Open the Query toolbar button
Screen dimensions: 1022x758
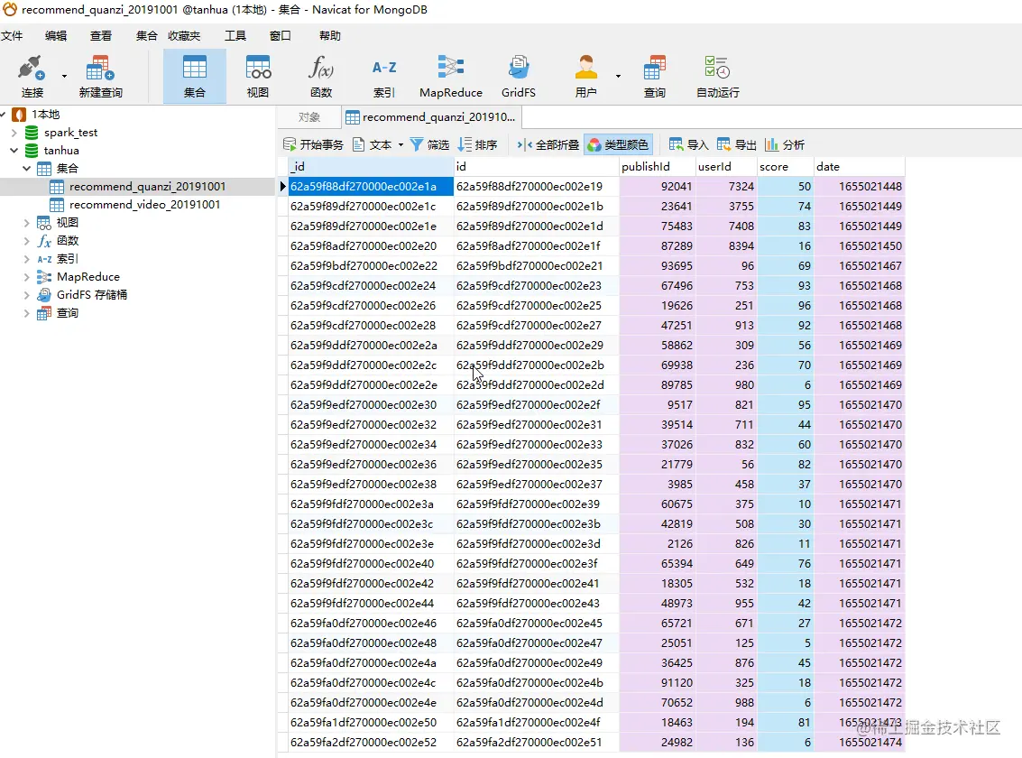[654, 77]
